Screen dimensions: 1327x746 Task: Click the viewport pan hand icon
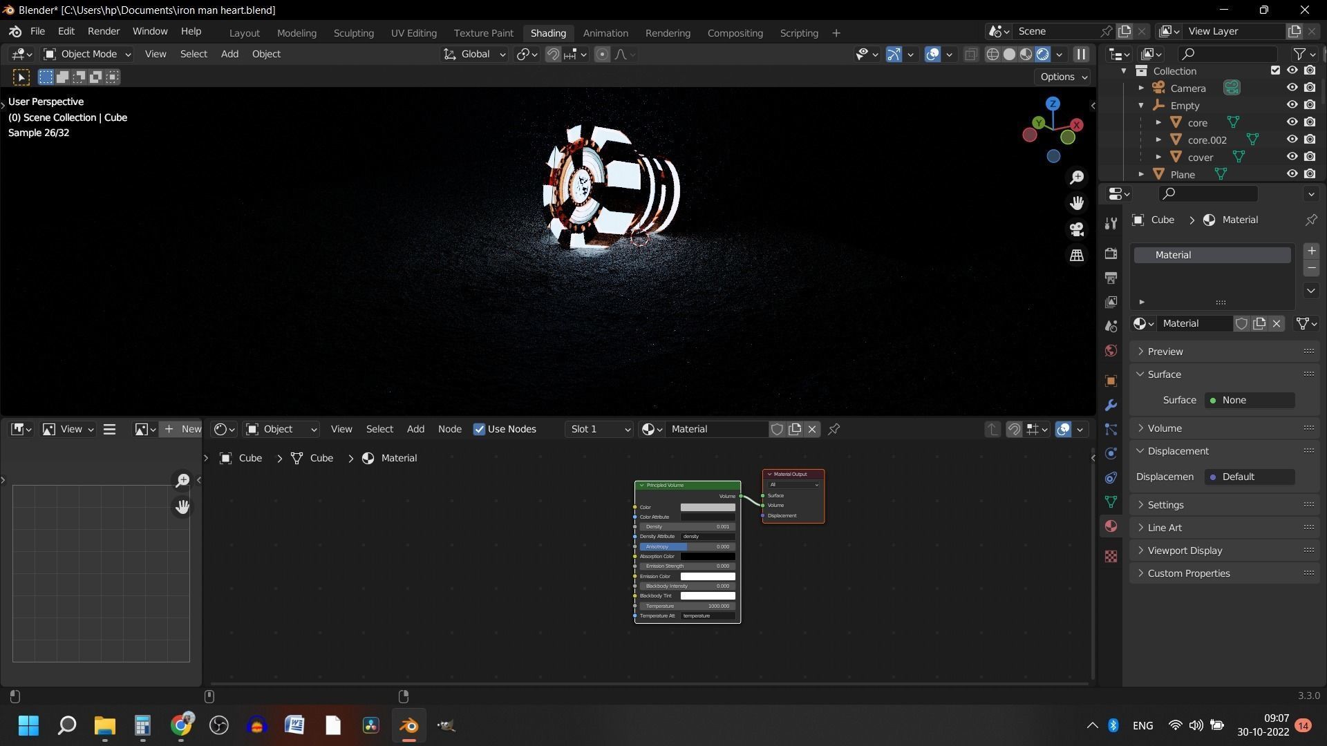1077,203
